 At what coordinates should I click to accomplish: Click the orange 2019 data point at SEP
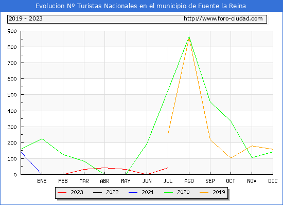pyautogui.click(x=210, y=139)
